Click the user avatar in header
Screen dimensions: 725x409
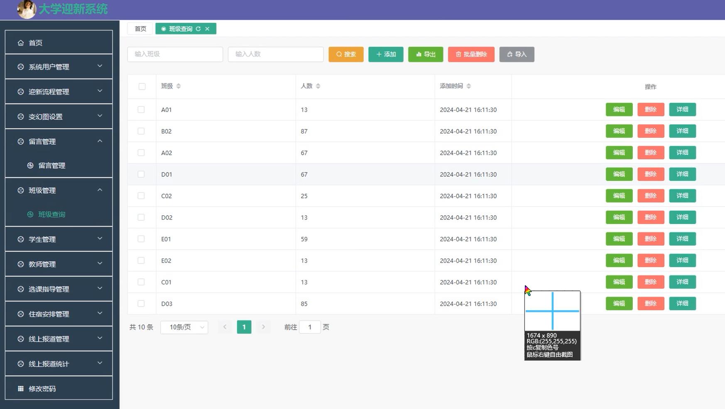(x=27, y=9)
